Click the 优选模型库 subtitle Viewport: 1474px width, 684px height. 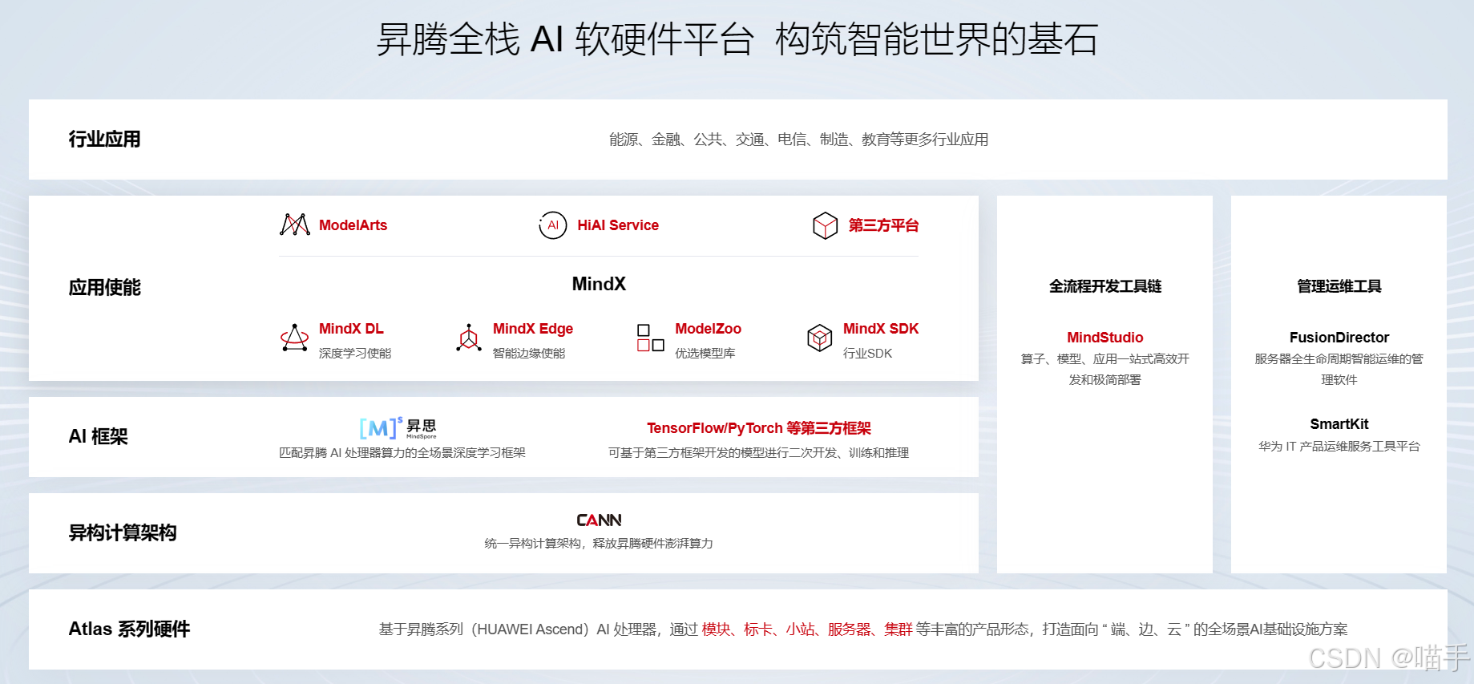pyautogui.click(x=705, y=354)
